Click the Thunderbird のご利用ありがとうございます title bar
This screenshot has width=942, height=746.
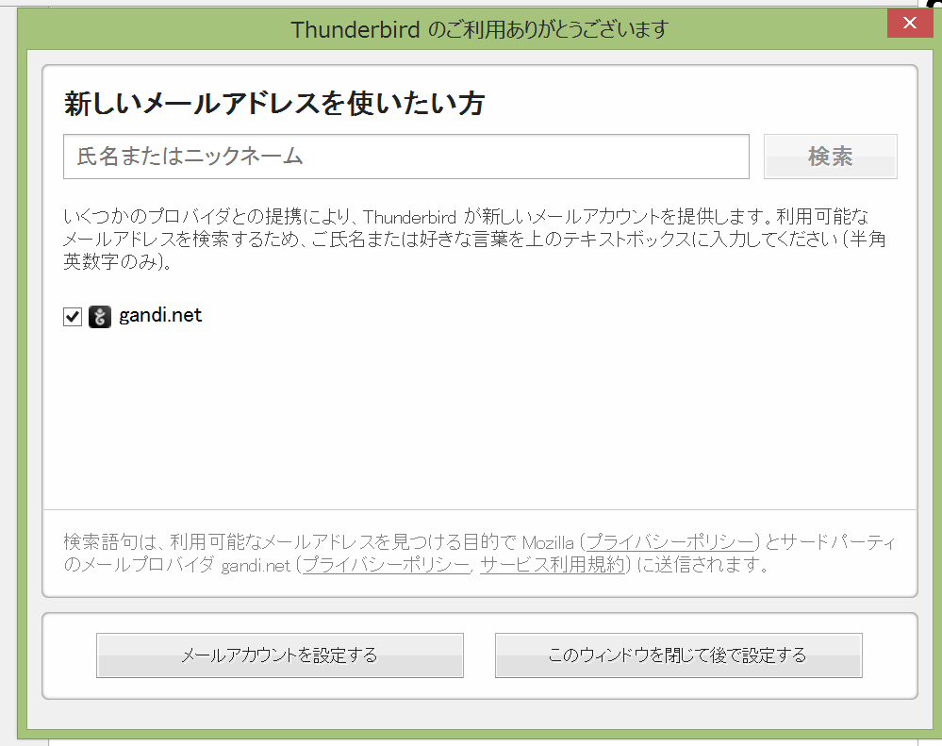[x=479, y=29]
